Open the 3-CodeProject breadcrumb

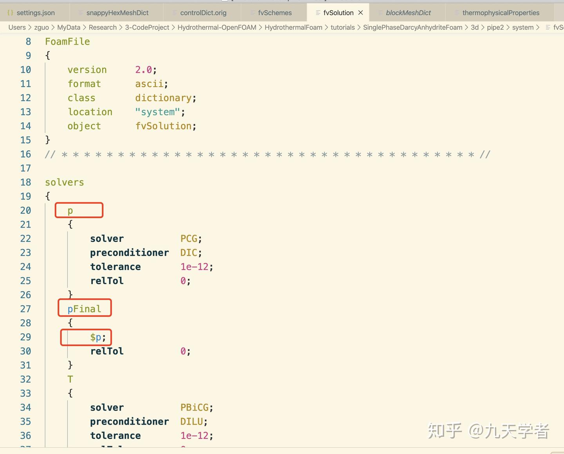click(x=147, y=27)
